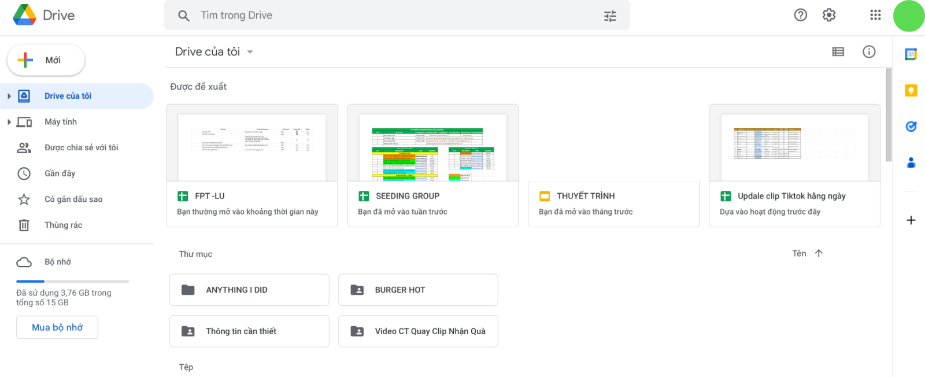This screenshot has height=377, width=925.
Task: Click the Mới new button
Action: (x=46, y=60)
